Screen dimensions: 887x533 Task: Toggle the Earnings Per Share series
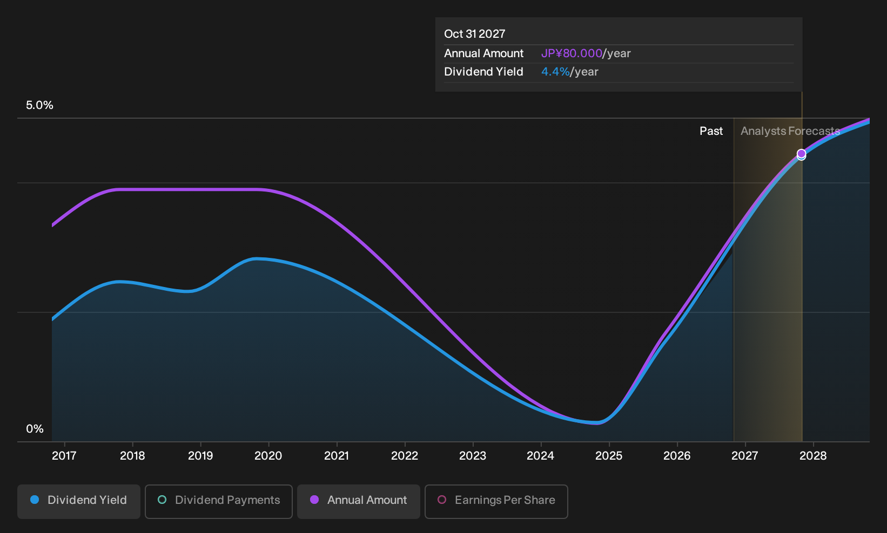coord(496,501)
